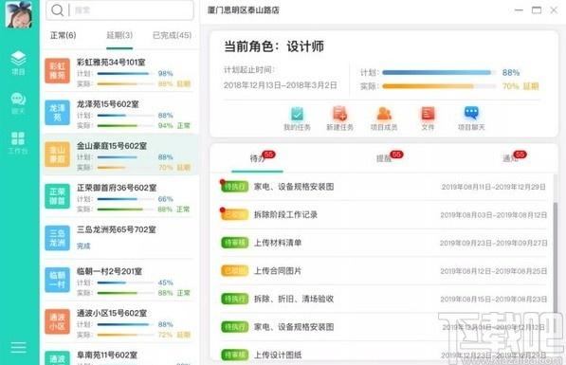Click the green 正荣御首 project badge
566x365 pixels.
pyautogui.click(x=57, y=196)
